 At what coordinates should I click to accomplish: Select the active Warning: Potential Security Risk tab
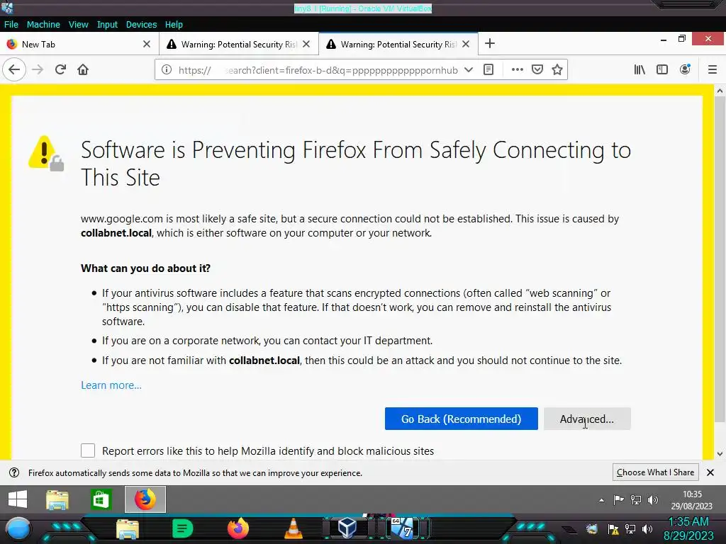point(398,44)
